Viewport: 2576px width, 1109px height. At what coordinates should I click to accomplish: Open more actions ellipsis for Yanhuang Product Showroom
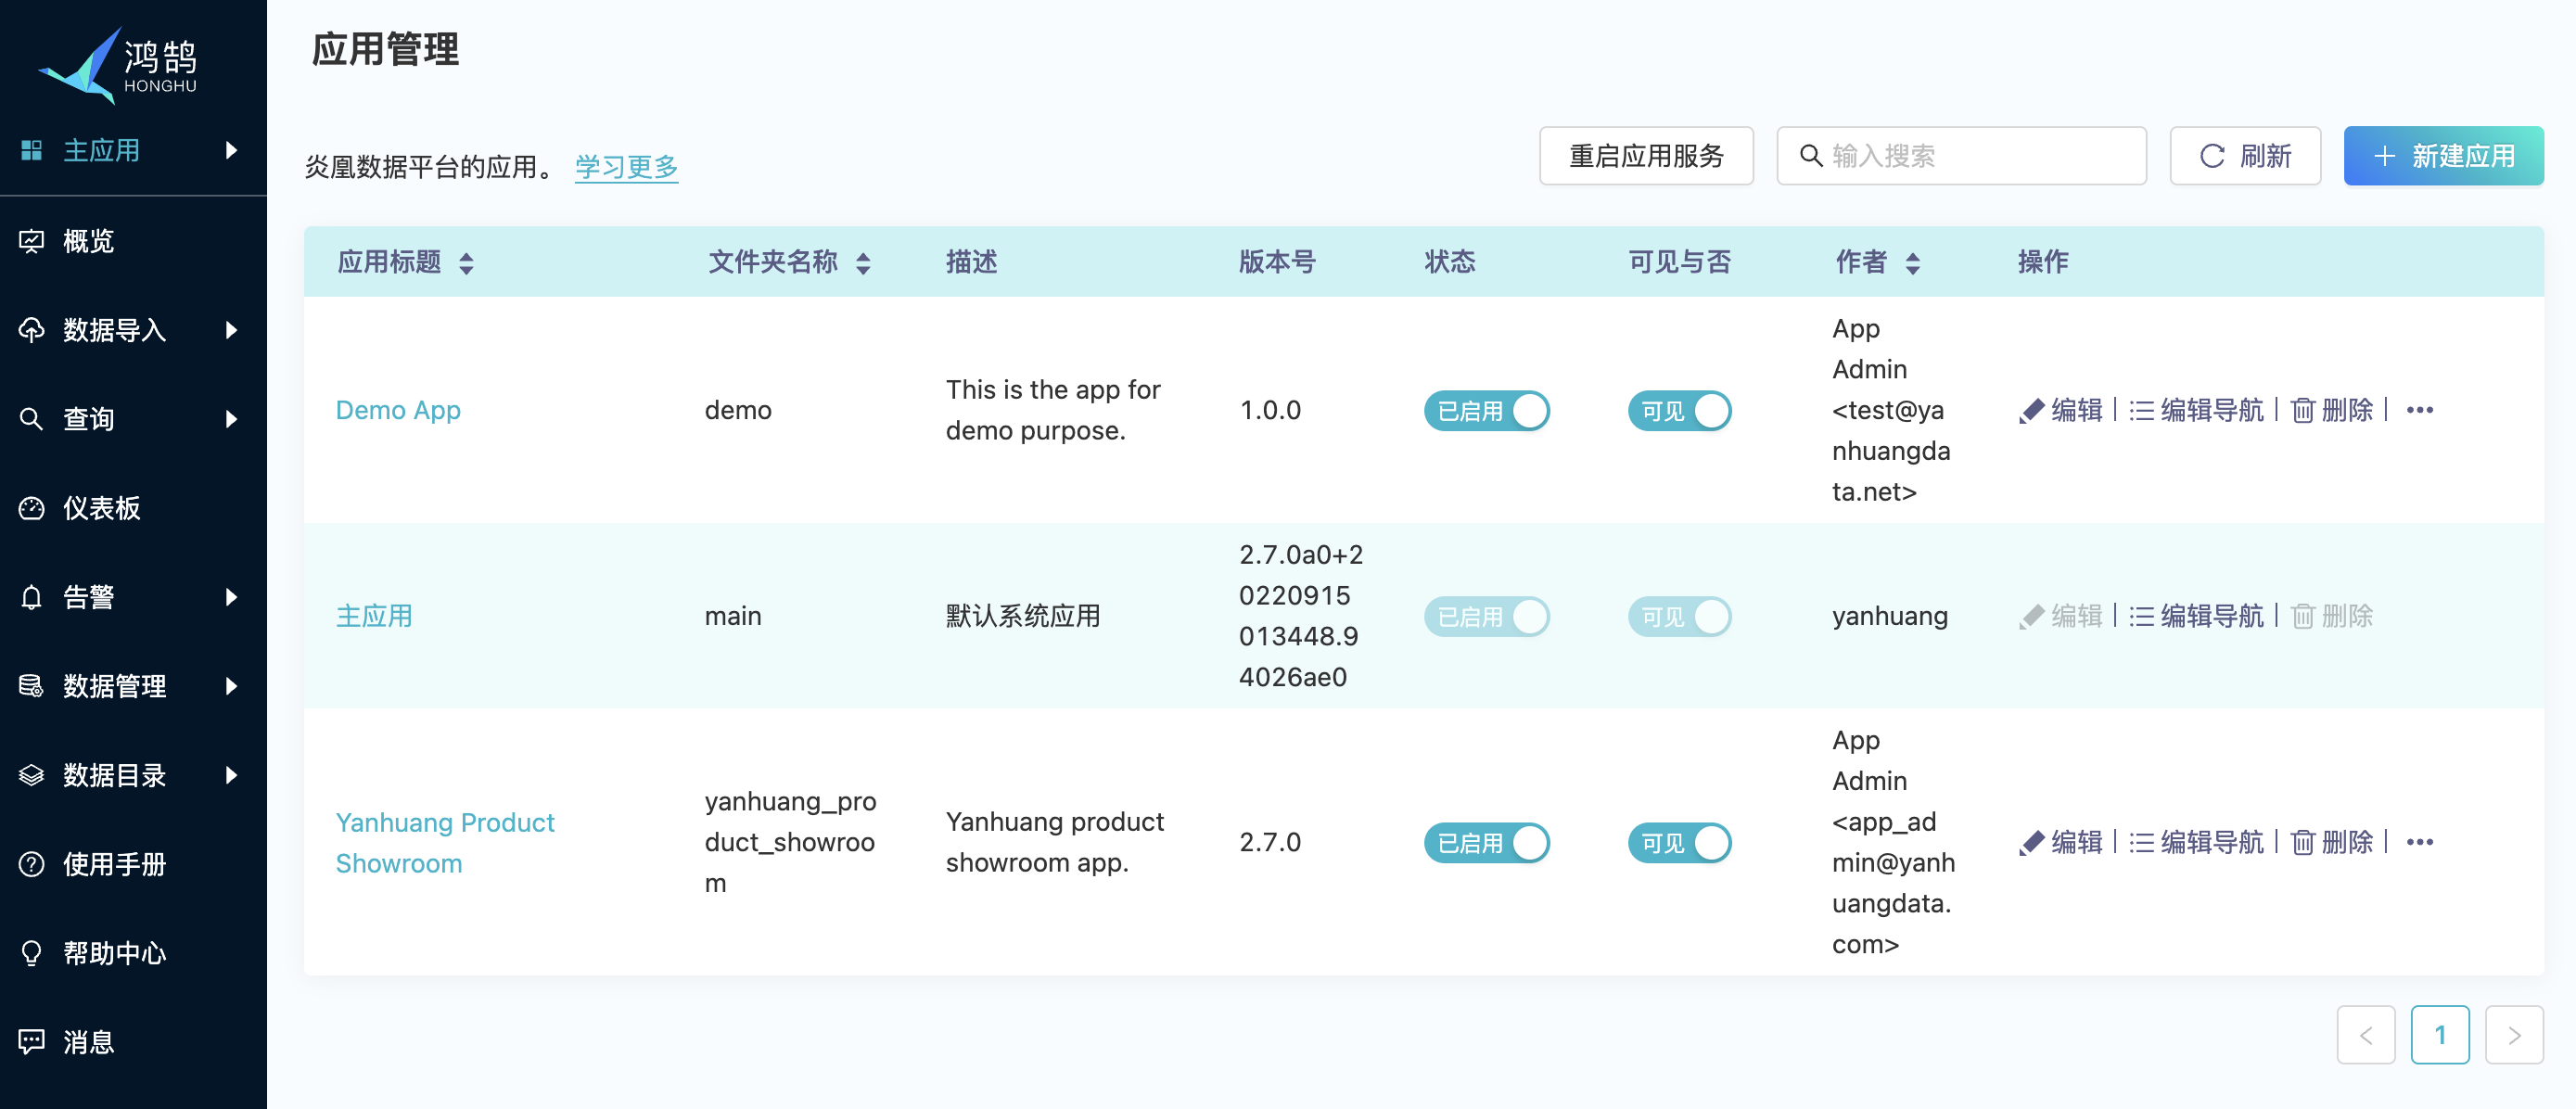coord(2420,842)
